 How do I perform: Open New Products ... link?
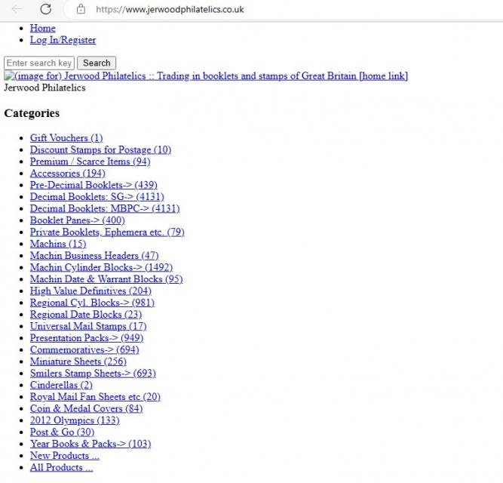65,456
